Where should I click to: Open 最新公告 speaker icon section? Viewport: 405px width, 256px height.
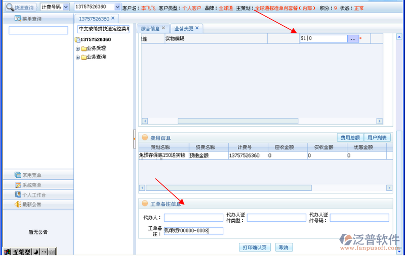pyautogui.click(x=18, y=204)
